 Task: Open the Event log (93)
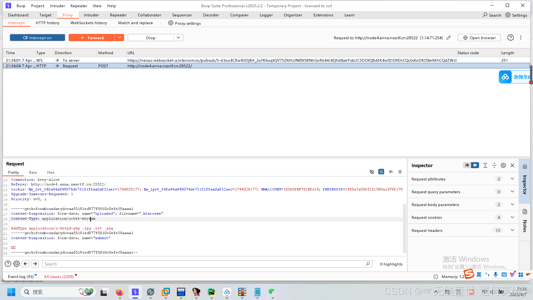click(21, 277)
